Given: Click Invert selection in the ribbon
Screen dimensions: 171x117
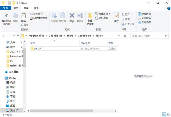Looking at the screenshot, I should point(144,22).
